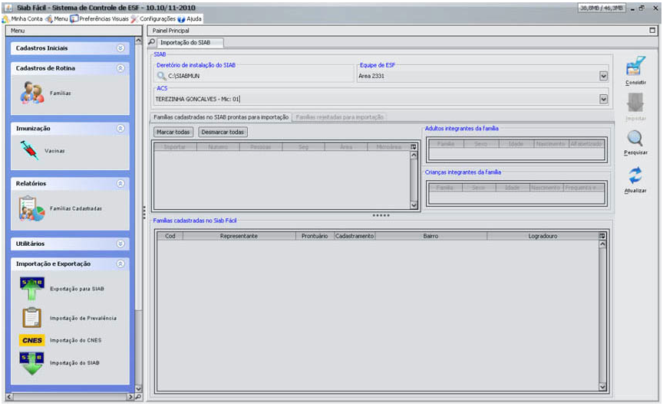Click folder search icon beside C:\SIABMUN

coord(161,76)
